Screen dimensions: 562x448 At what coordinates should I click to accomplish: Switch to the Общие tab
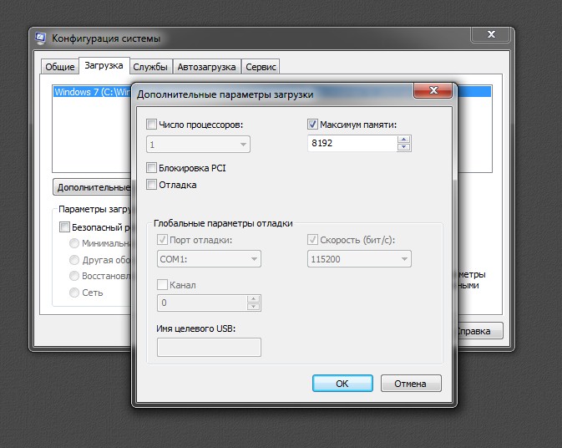[60, 67]
